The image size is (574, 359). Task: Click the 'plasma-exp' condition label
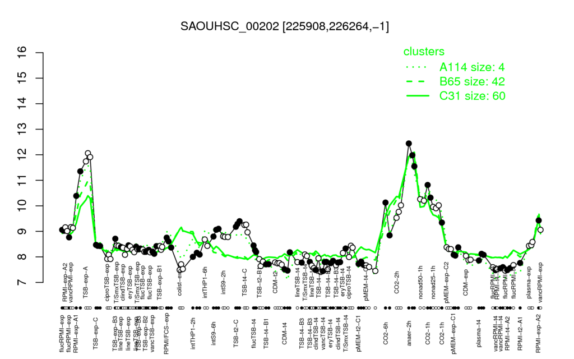529,282
